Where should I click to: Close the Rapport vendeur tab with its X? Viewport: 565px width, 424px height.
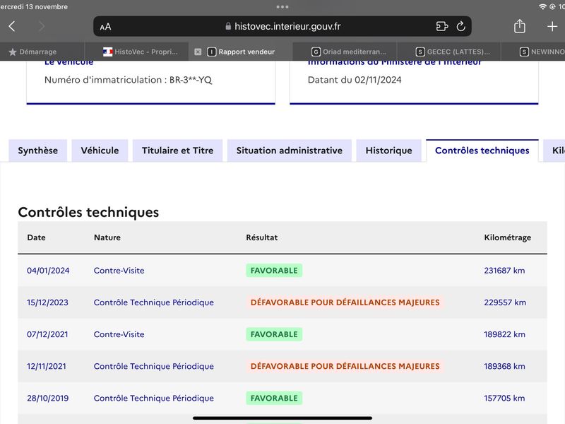pyautogui.click(x=198, y=52)
